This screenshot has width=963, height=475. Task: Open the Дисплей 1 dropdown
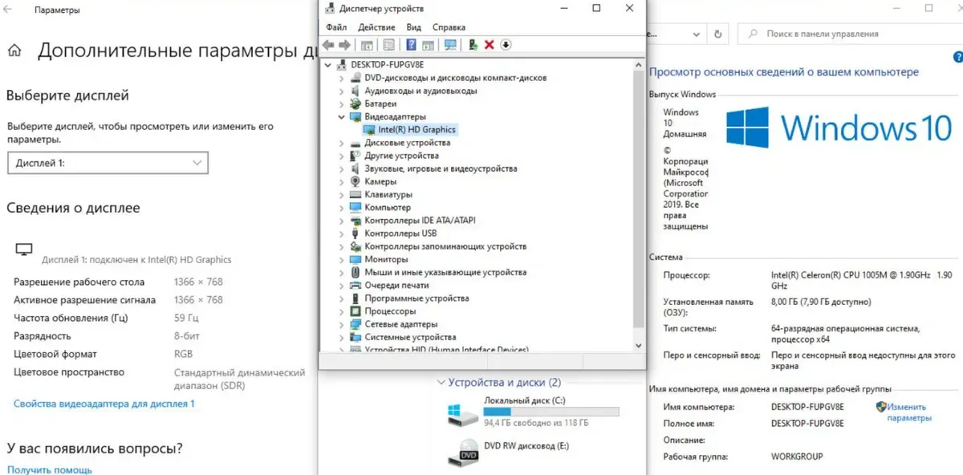[x=108, y=163]
